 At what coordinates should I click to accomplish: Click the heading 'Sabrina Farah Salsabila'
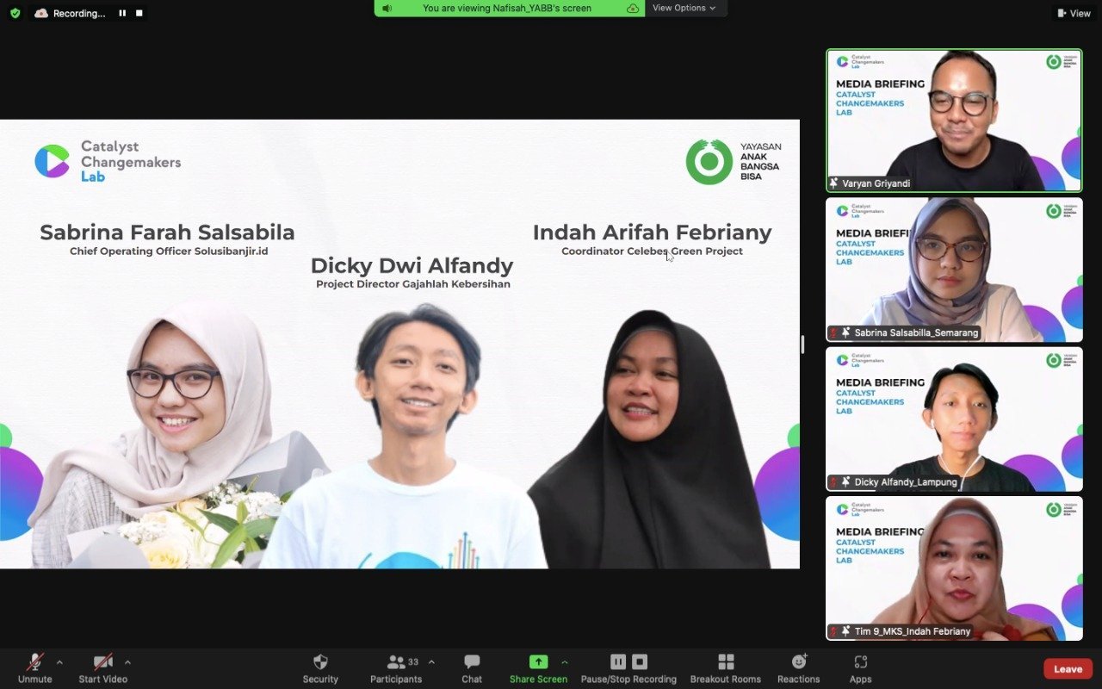click(x=167, y=233)
